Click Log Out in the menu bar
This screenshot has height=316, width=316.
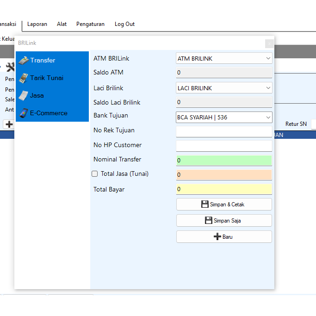click(x=124, y=24)
